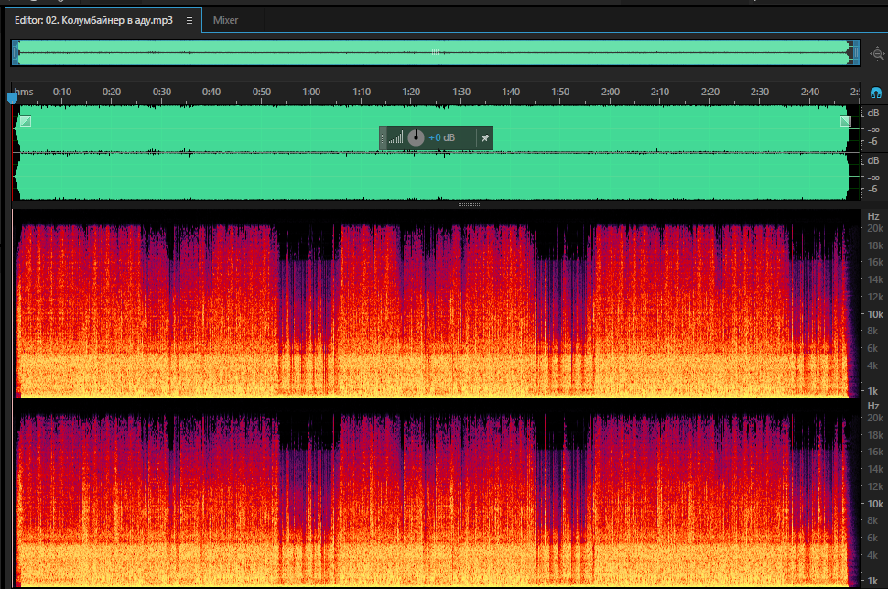
Task: Click the dotted waveform-spectral divider handle
Action: 469,204
